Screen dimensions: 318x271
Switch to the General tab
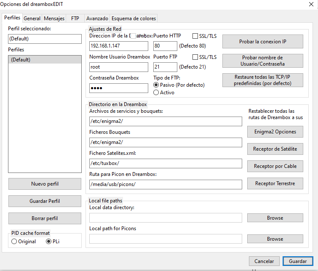(32, 19)
